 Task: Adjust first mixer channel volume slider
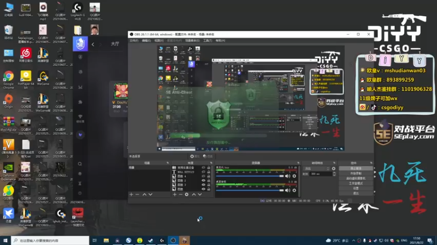(250, 176)
